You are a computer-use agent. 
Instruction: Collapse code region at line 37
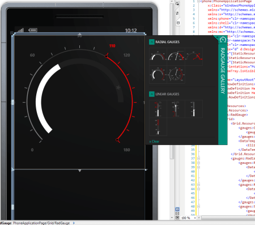[198, 158]
